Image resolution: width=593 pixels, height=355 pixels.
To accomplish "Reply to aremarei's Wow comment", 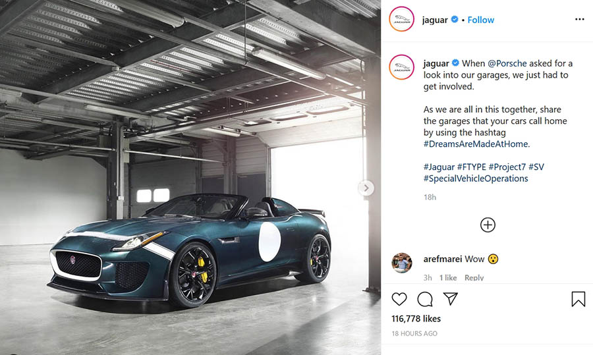I will [x=474, y=277].
